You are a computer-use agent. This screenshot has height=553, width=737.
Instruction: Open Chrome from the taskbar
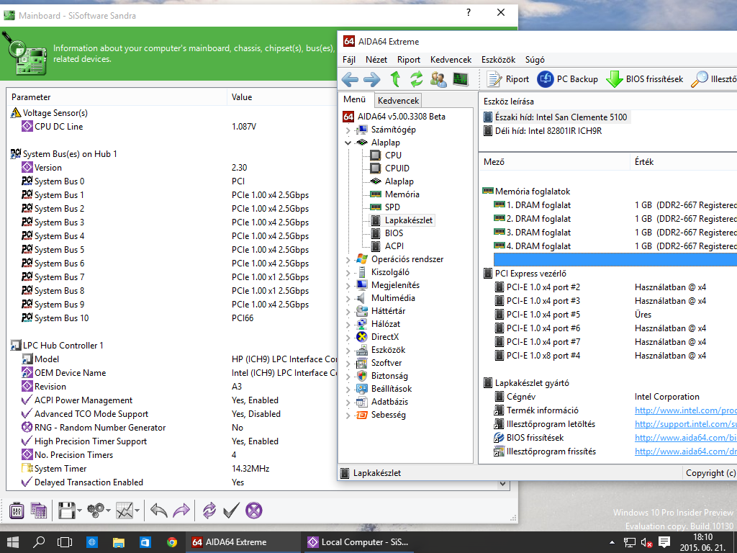(x=172, y=542)
